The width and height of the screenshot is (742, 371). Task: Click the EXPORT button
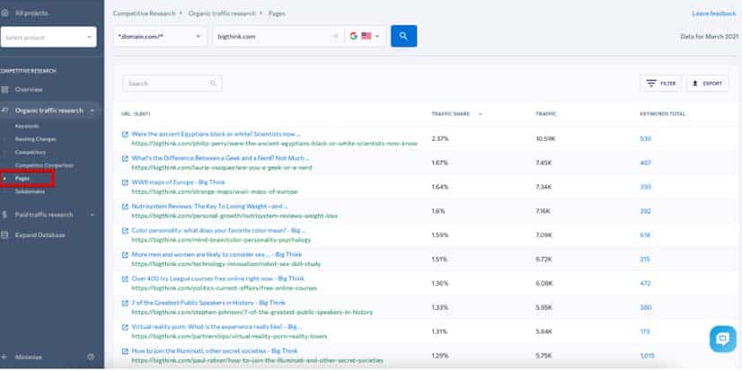tap(708, 84)
